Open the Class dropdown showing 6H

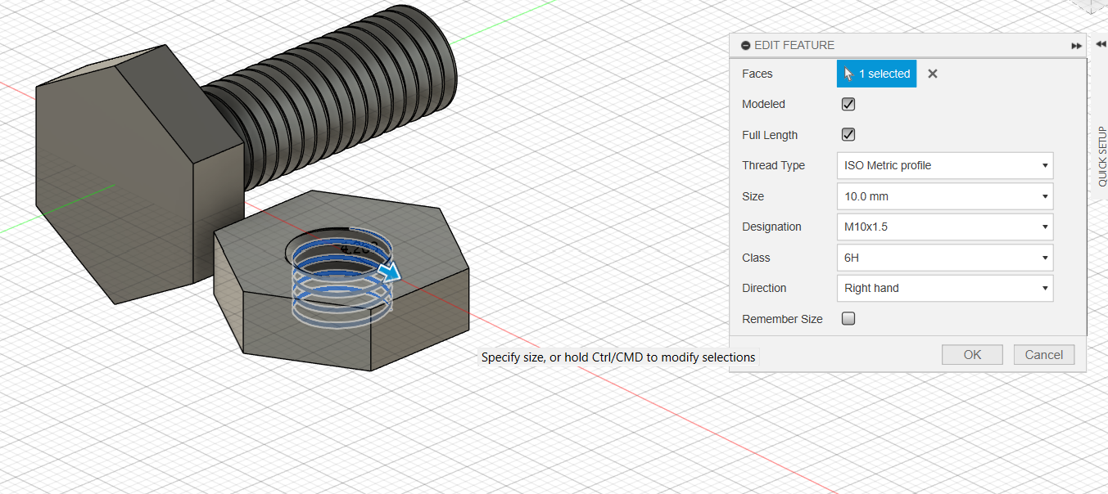click(x=945, y=258)
